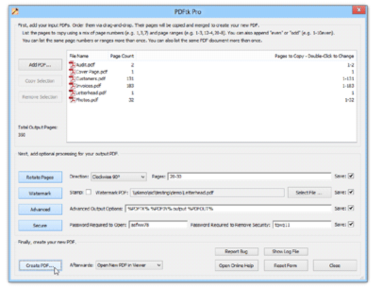Click the Create PDF... button
The image size is (374, 288).
point(40,265)
